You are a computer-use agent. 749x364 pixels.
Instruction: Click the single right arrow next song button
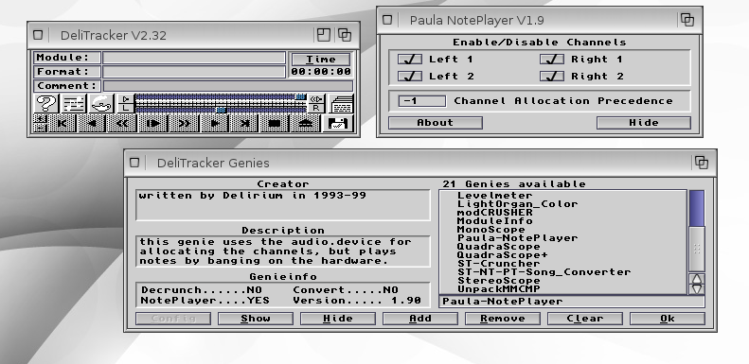(x=215, y=124)
